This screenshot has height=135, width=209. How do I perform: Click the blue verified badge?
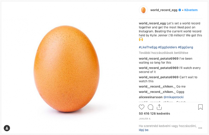click(180, 10)
